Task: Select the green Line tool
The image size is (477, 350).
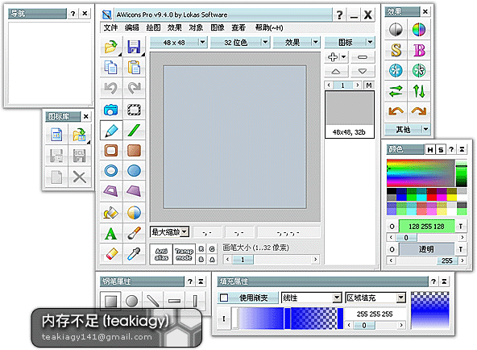Action: pos(134,131)
